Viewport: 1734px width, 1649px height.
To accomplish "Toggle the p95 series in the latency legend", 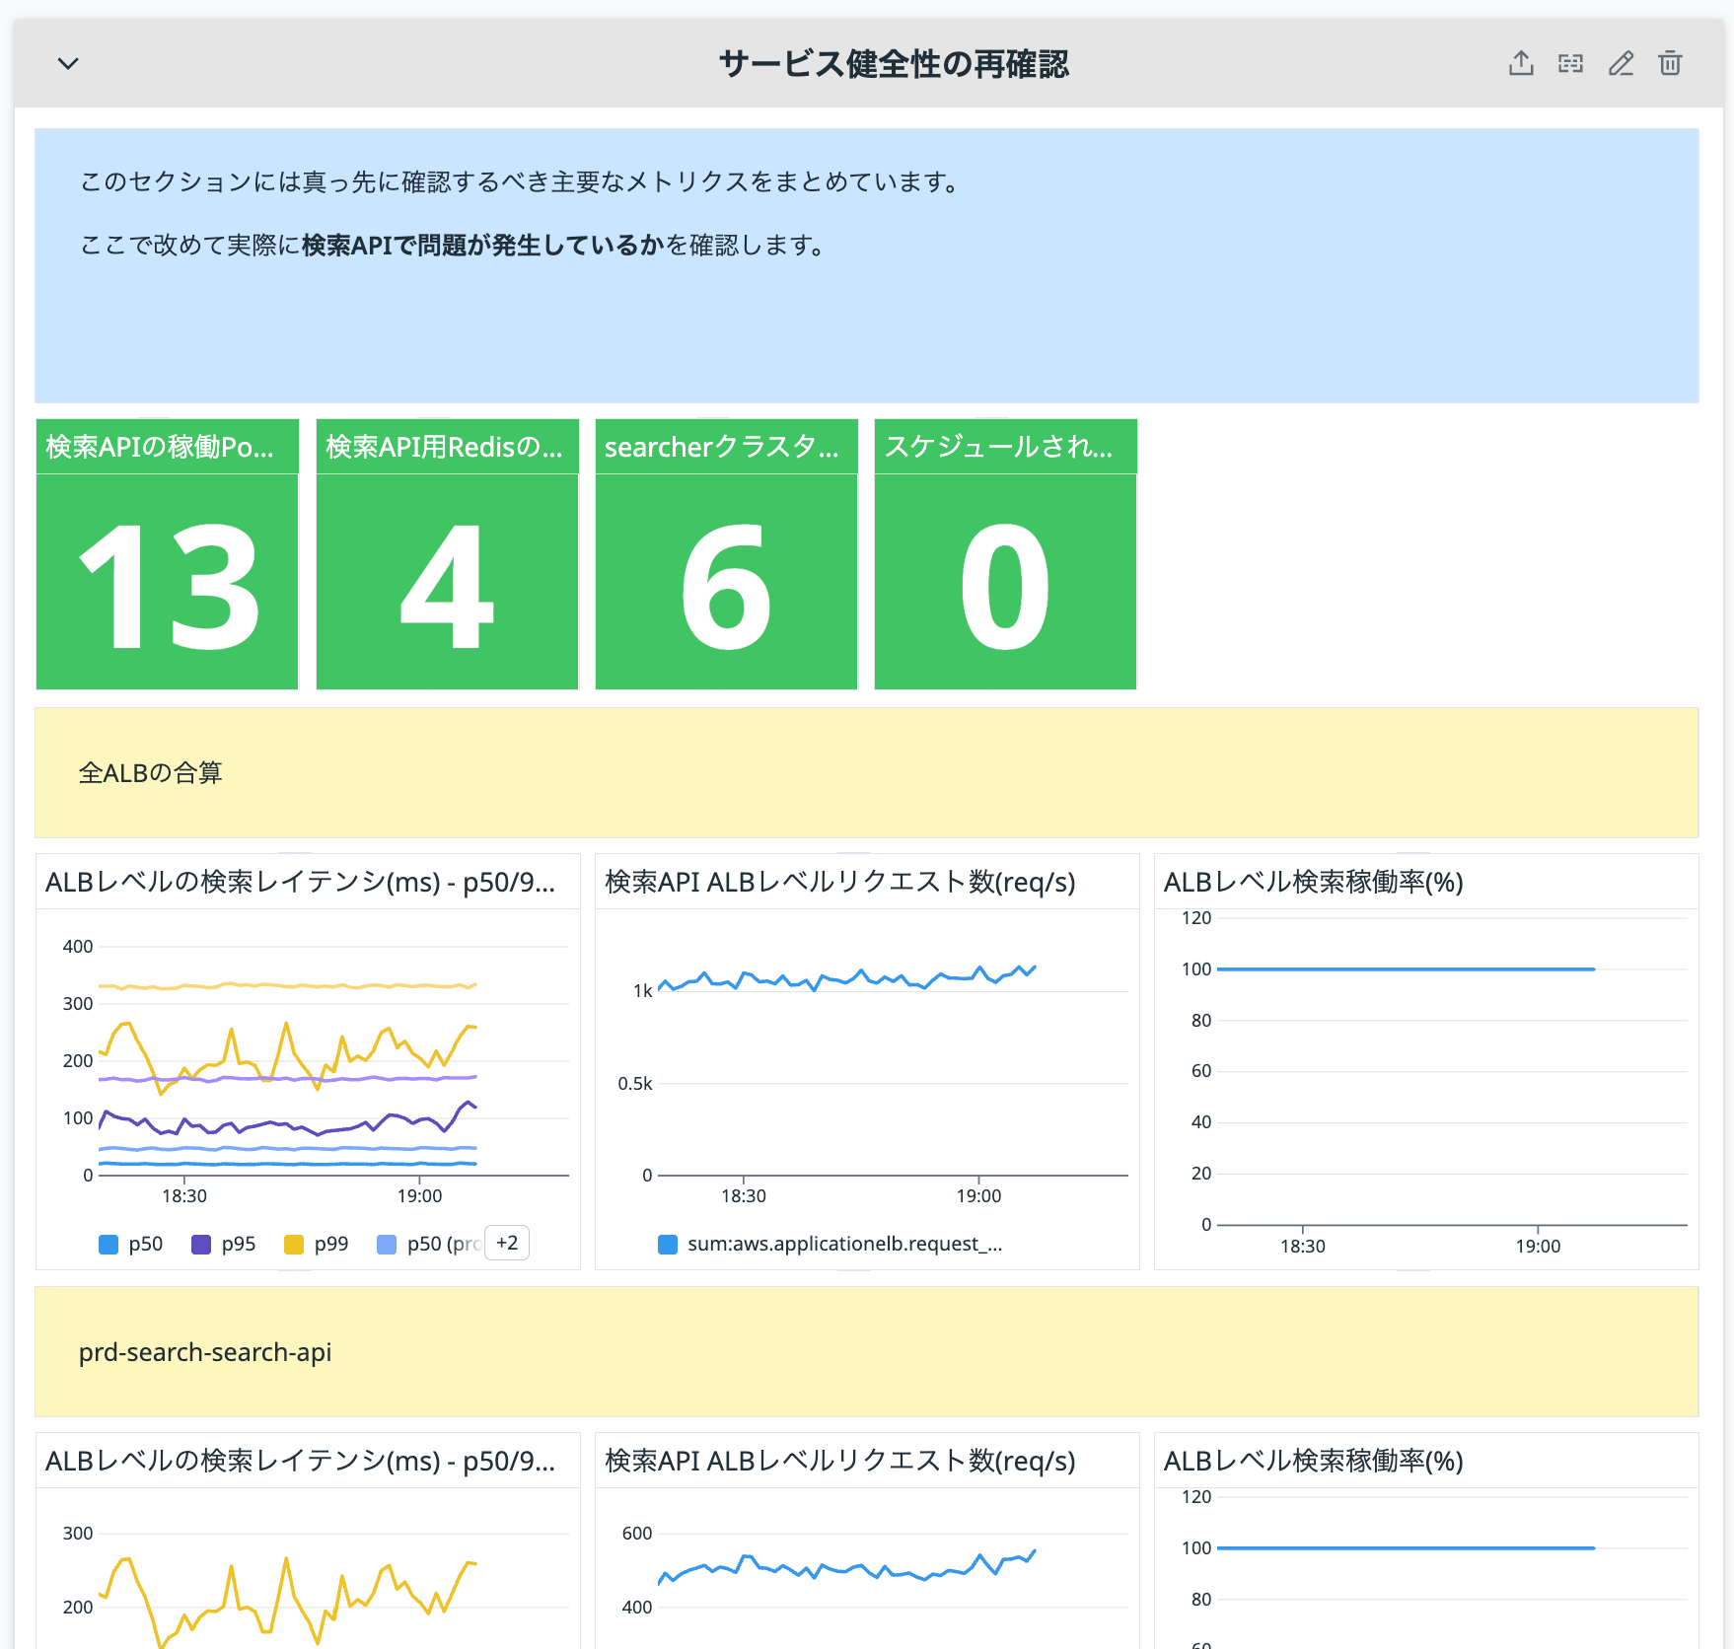I will pos(237,1243).
